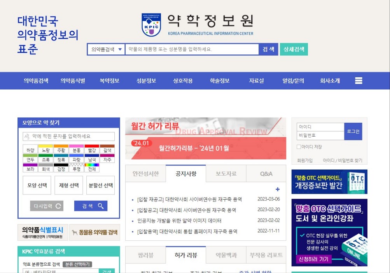Select the 노랑 yellow color swatch
The height and width of the screenshot is (273, 390).
point(46,149)
